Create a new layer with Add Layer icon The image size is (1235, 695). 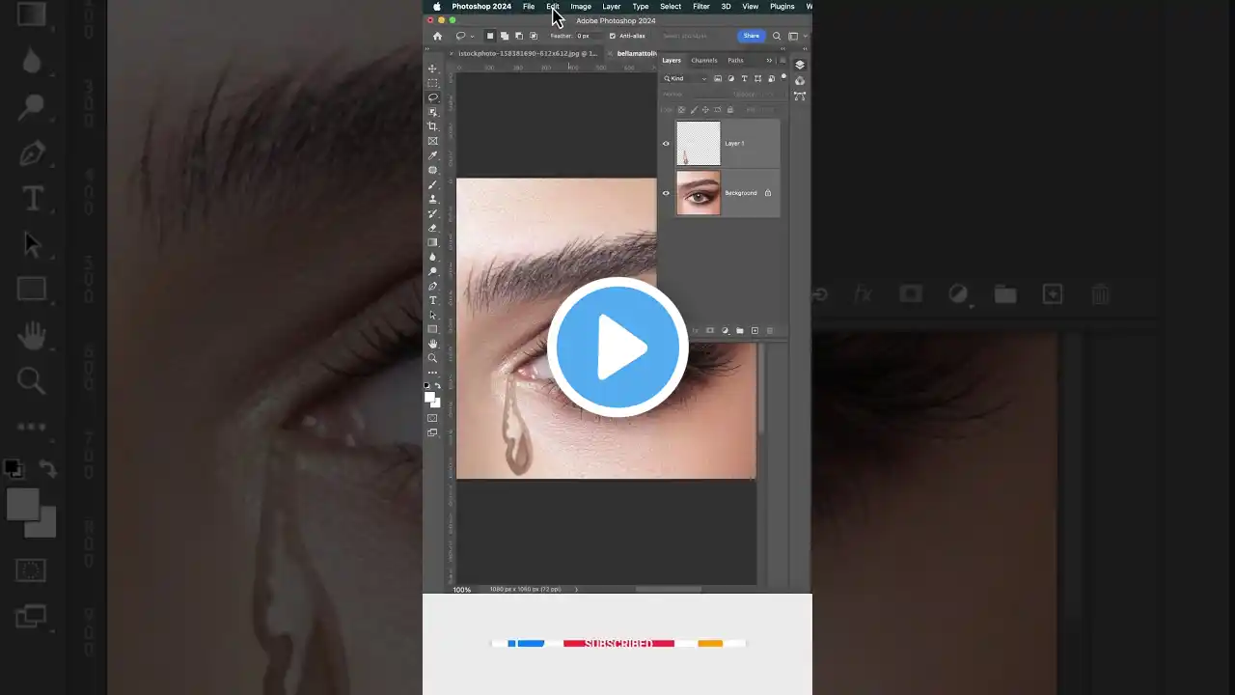(x=755, y=330)
